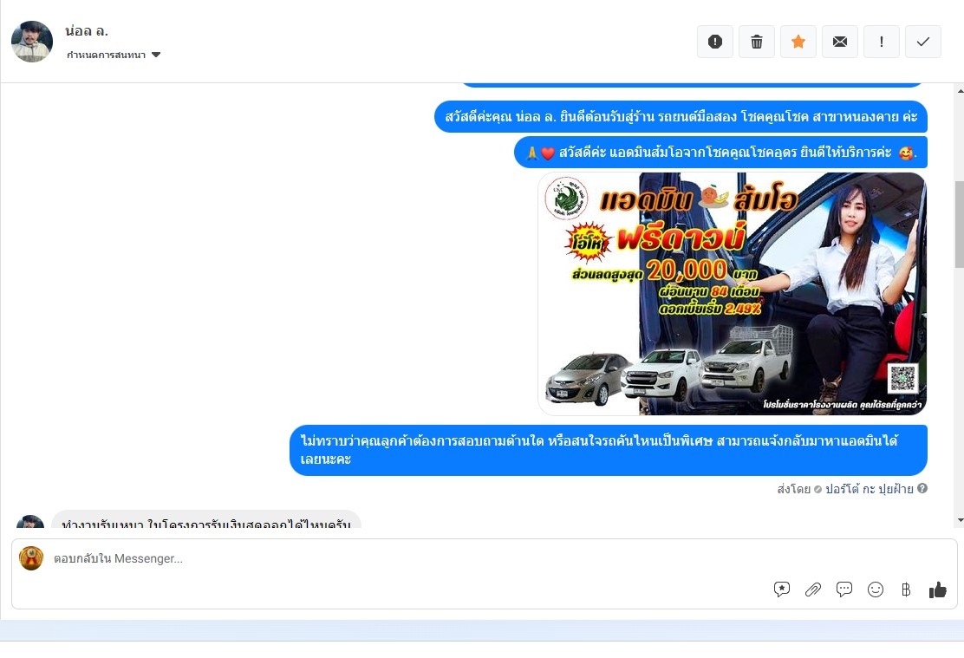Click customer message ทำงานรับเหมา
This screenshot has width=964, height=658.
tap(206, 520)
